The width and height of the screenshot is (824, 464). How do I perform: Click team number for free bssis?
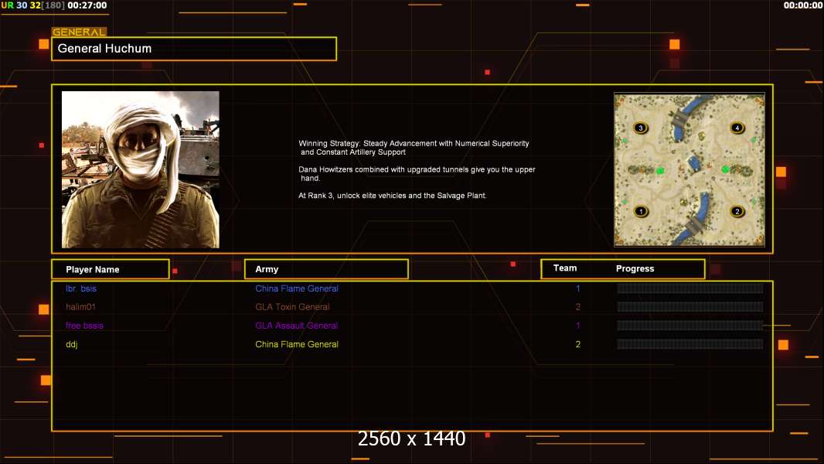click(x=578, y=326)
